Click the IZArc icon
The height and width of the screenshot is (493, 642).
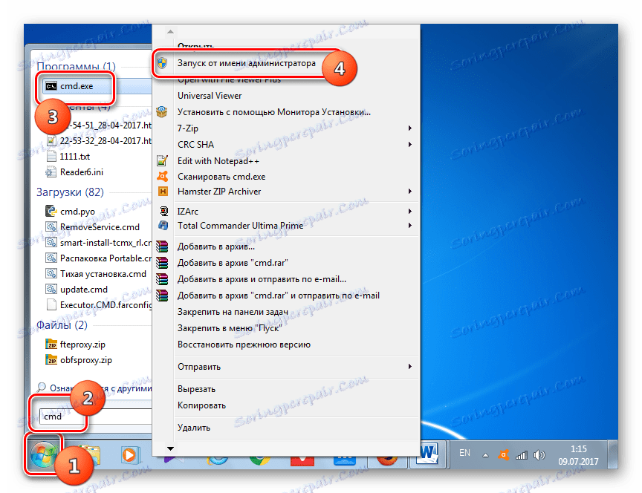163,211
